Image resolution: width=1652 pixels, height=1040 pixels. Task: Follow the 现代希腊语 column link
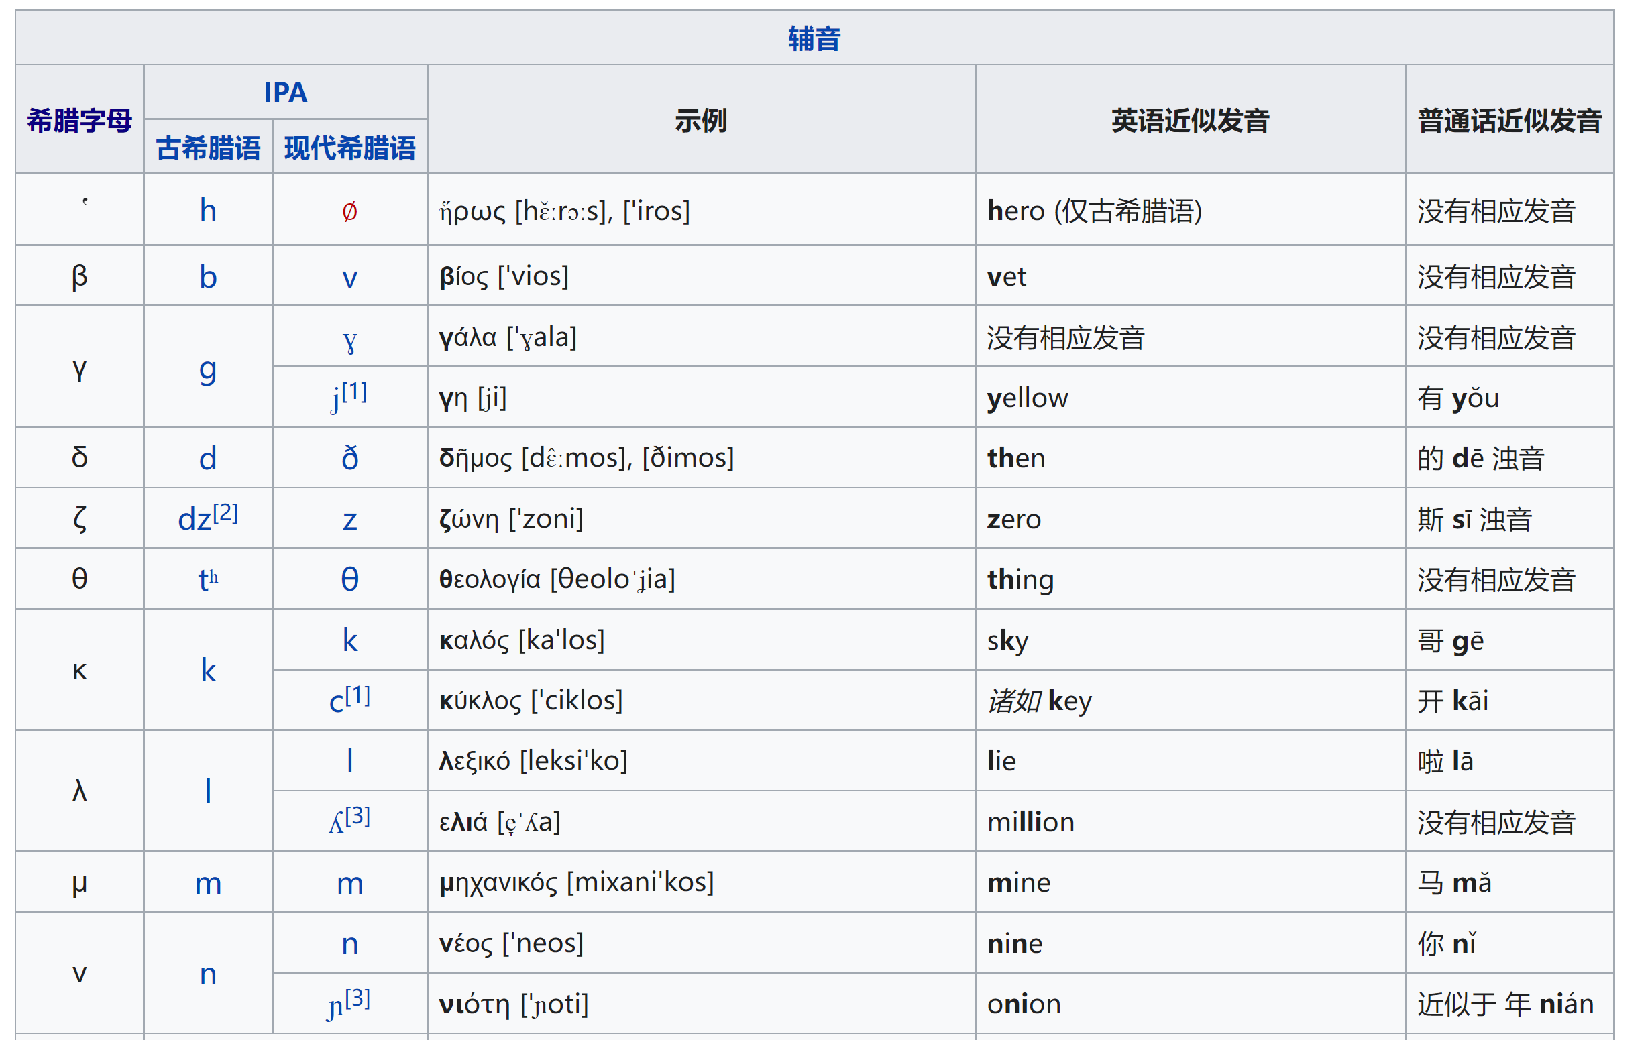350,148
